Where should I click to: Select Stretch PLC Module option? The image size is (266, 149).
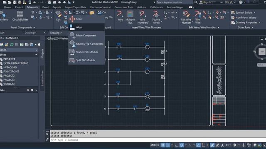click(86, 52)
